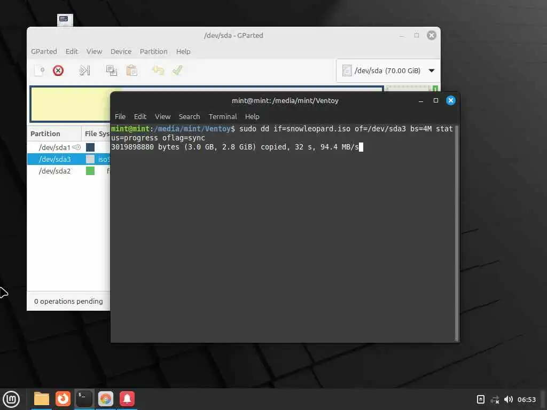Image resolution: width=547 pixels, height=410 pixels.
Task: Maximize the GParted window
Action: point(417,35)
